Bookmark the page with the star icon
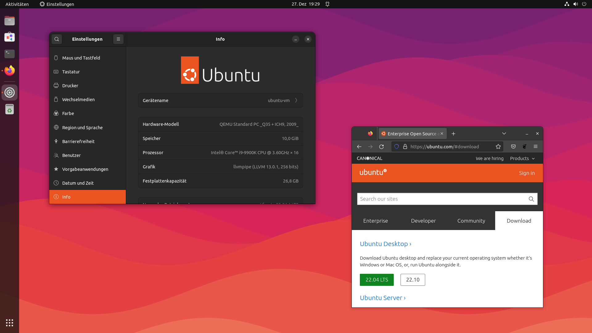592x333 pixels. (x=498, y=146)
